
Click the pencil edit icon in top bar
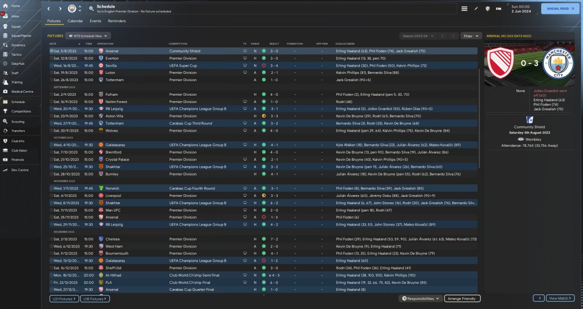[x=476, y=9]
